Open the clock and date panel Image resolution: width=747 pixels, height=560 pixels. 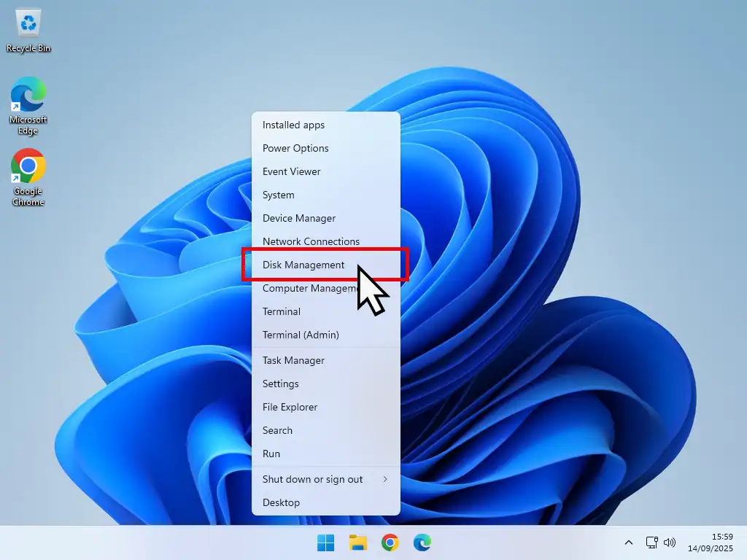click(711, 542)
